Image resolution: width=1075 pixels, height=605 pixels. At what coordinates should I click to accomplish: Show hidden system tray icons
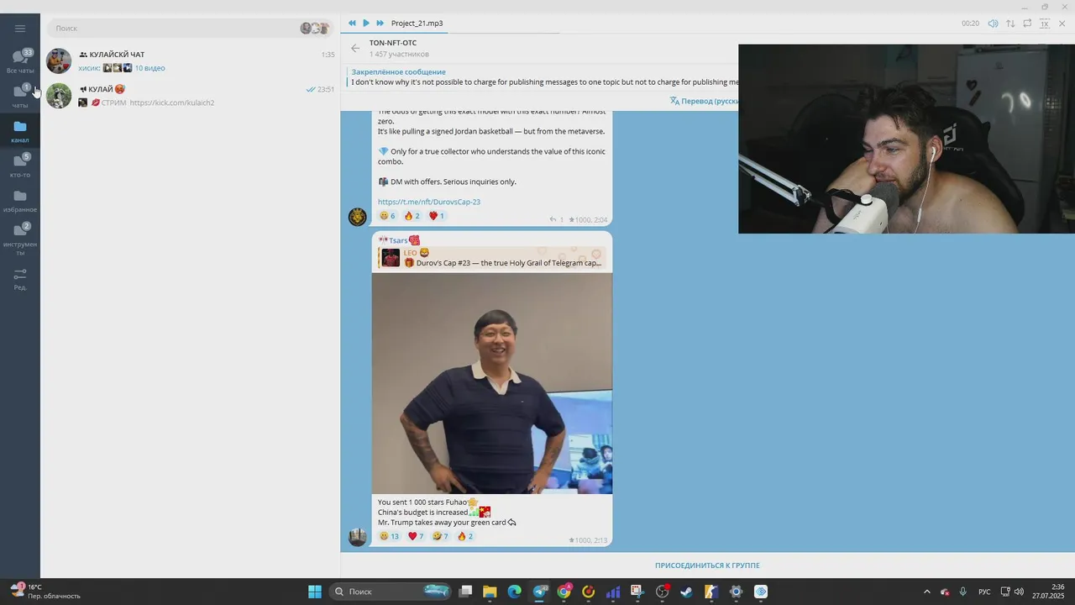coord(927,592)
